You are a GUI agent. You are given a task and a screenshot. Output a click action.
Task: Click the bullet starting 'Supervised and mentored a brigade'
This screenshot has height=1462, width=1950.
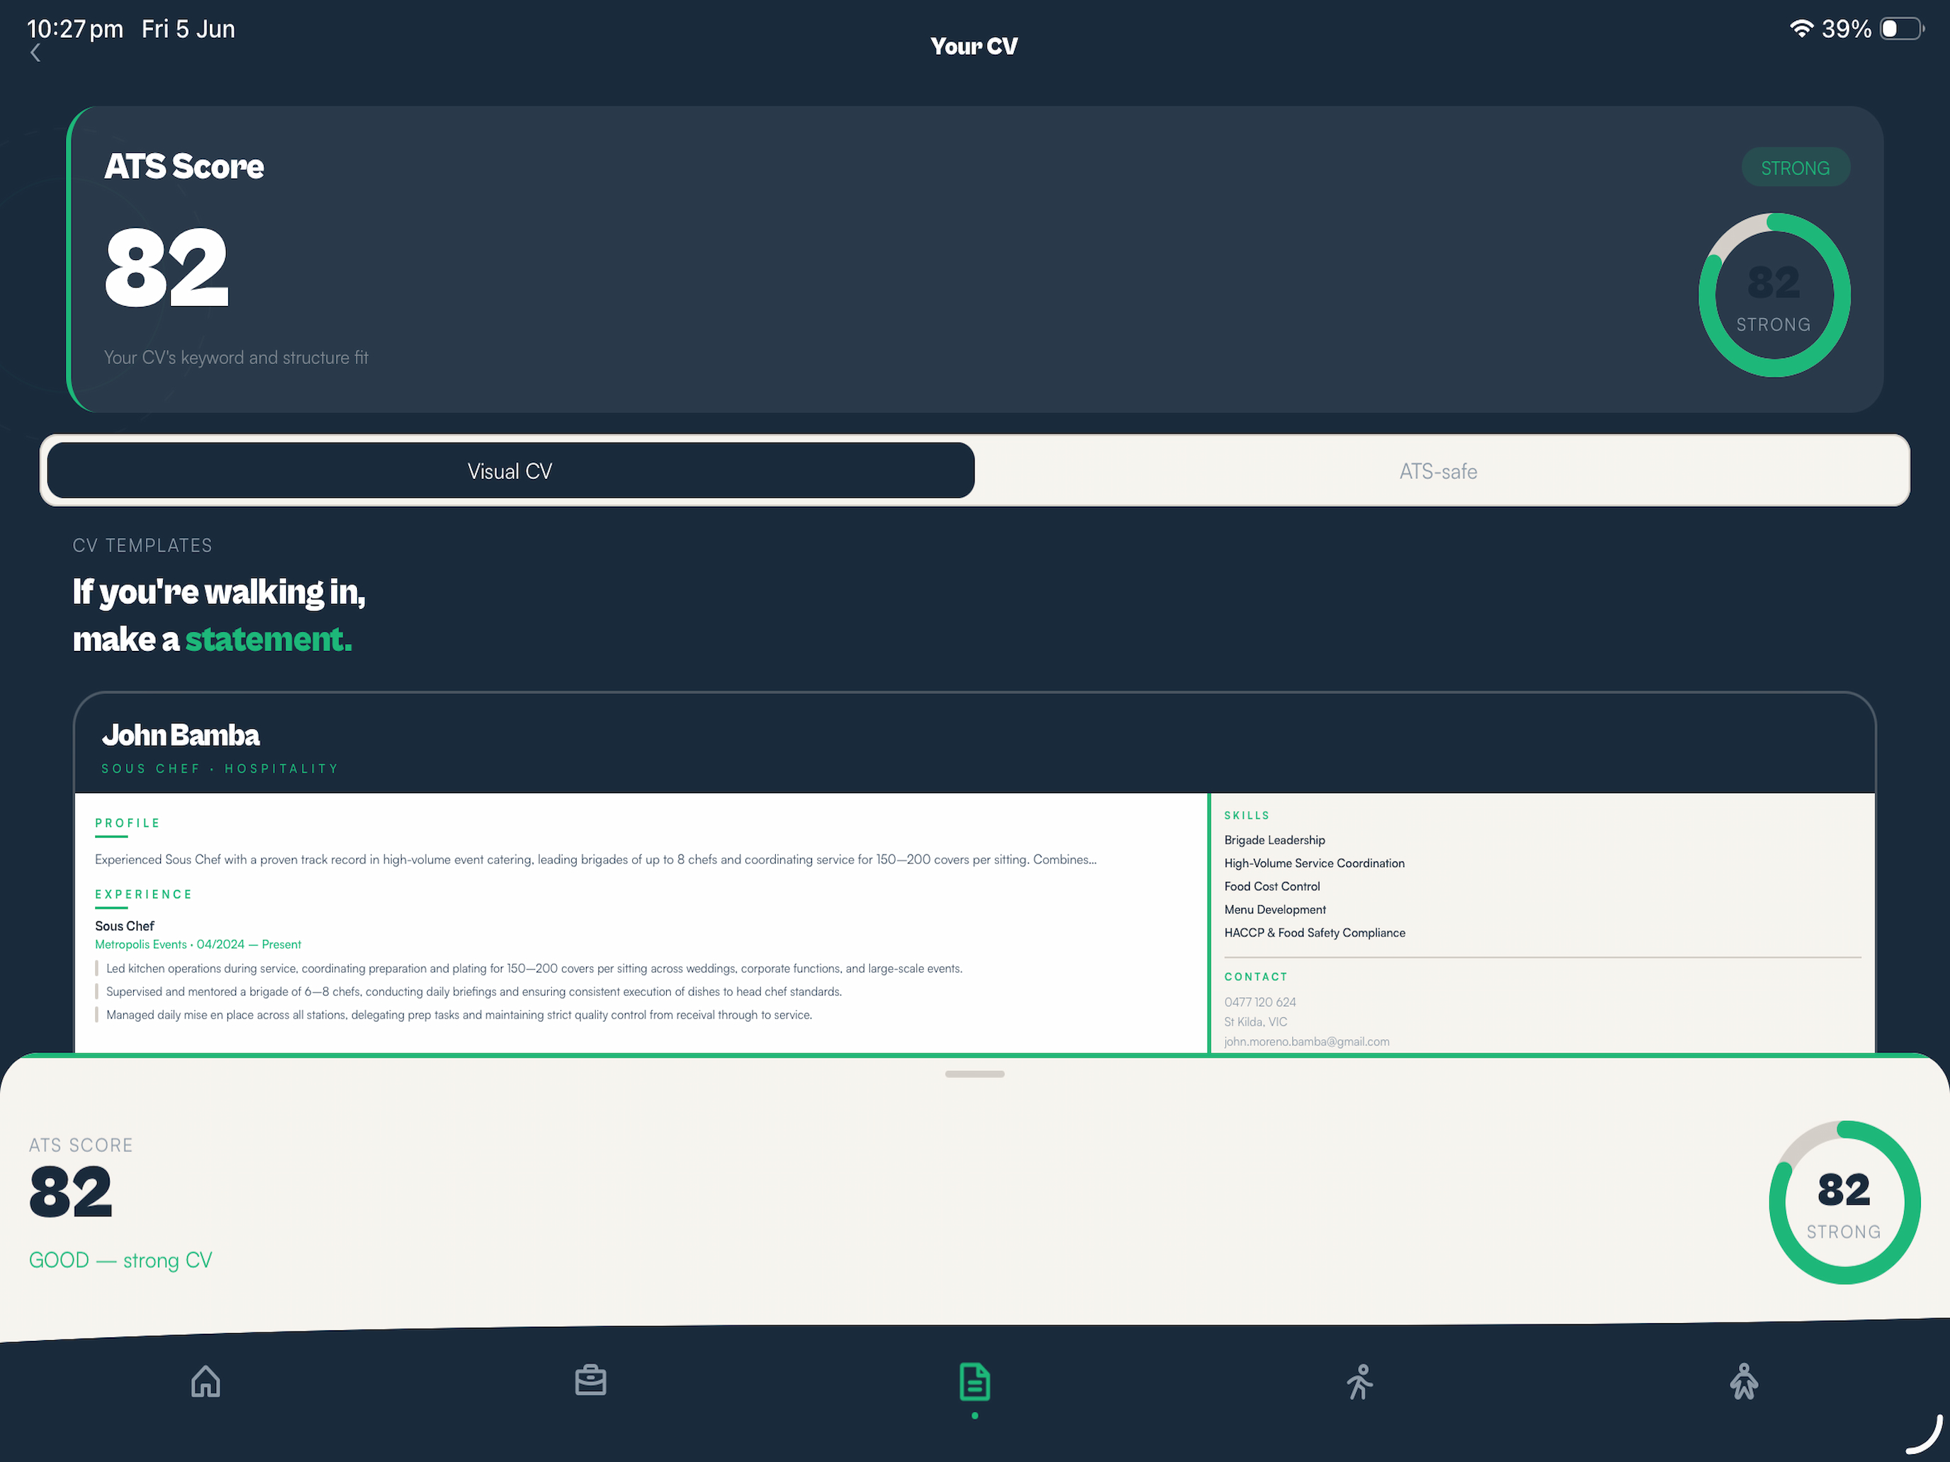474,992
